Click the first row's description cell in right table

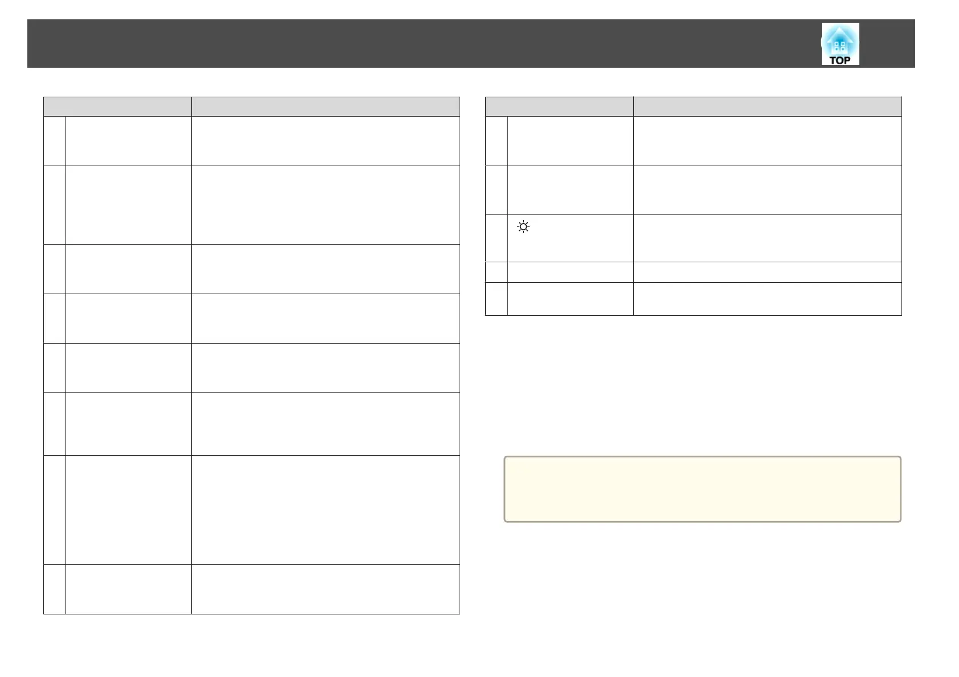pyautogui.click(x=768, y=141)
